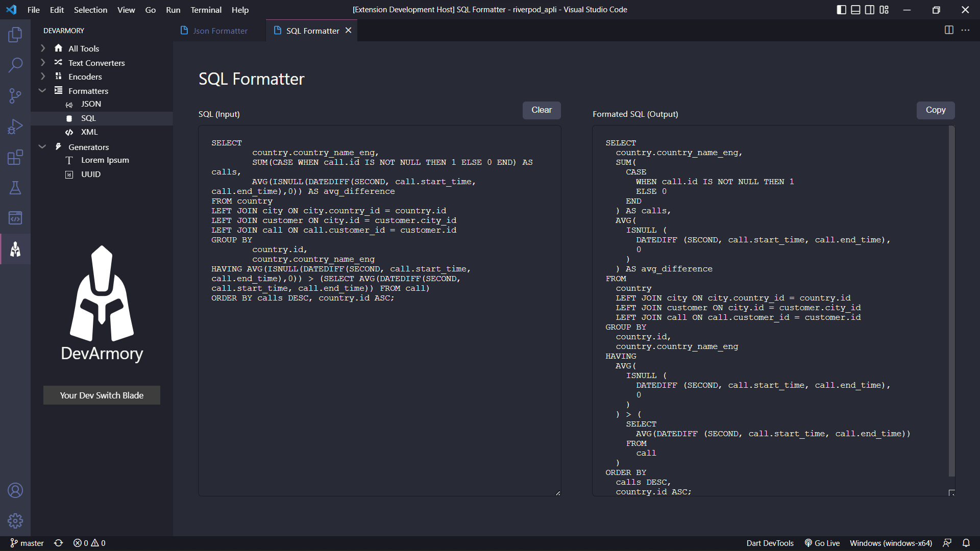The image size is (980, 551).
Task: Click the Generators lightning icon
Action: tap(58, 146)
